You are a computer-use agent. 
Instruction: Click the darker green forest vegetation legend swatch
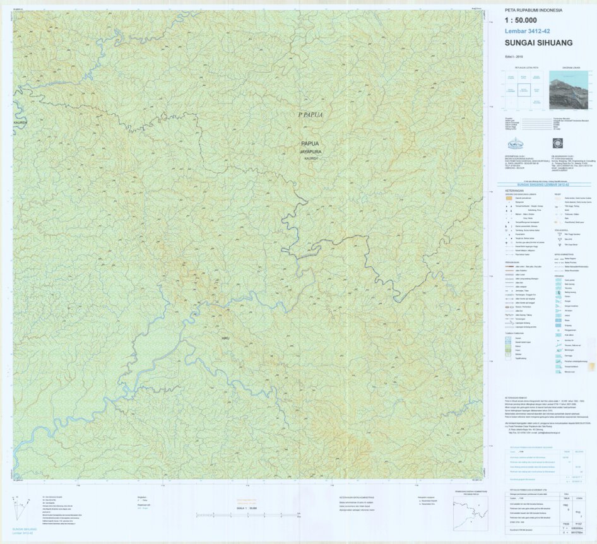[507, 350]
